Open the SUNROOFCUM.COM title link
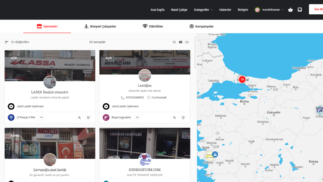 tap(145, 170)
